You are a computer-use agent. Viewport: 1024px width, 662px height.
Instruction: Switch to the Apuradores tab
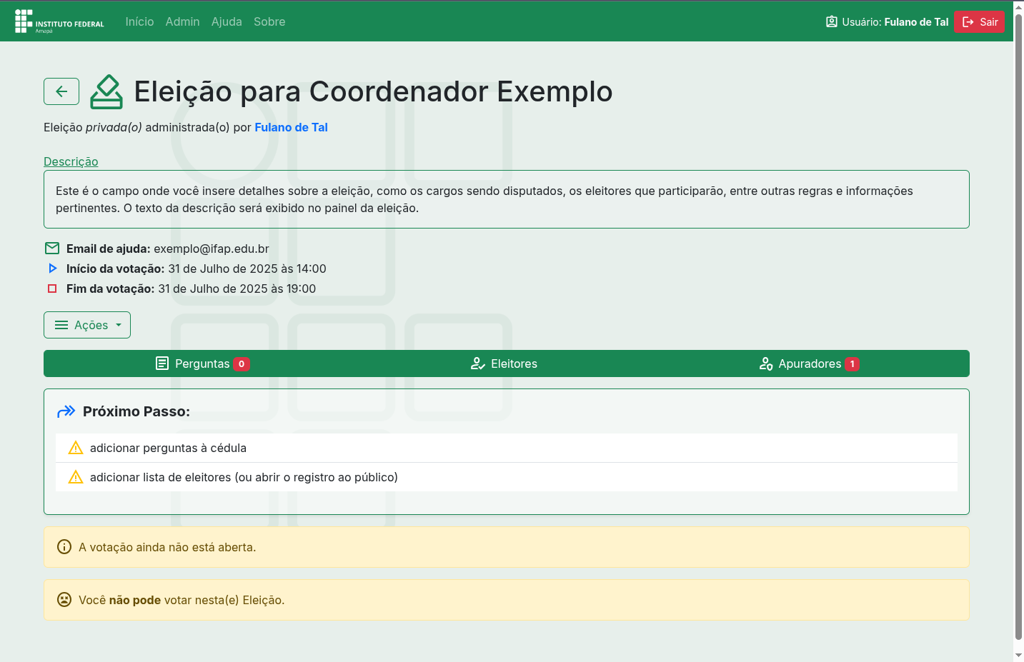click(x=810, y=363)
